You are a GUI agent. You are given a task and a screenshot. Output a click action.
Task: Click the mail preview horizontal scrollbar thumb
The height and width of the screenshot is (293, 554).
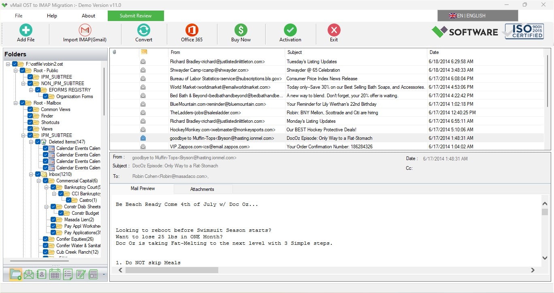172,270
